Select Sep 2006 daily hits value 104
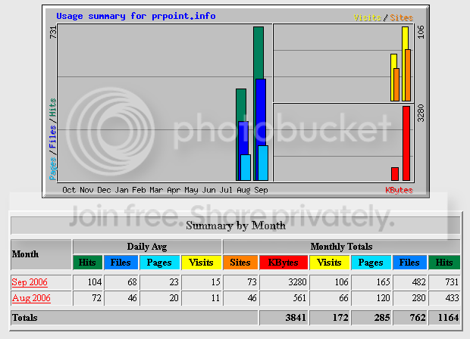The height and width of the screenshot is (339, 470). pos(95,282)
